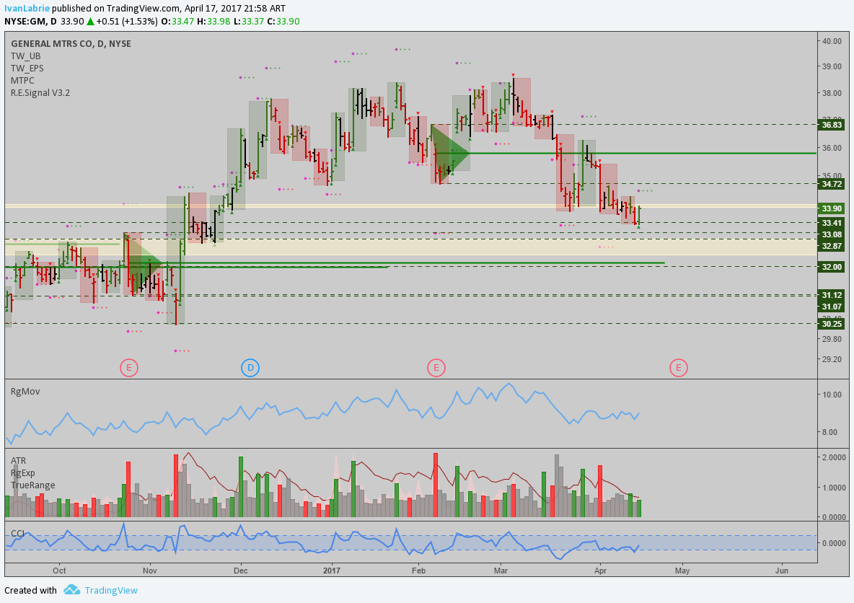Viewport: 854px width, 603px height.
Task: Select the MTPC indicator label
Action: 22,81
